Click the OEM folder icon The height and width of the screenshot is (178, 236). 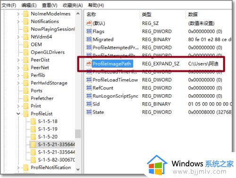(x=26, y=45)
